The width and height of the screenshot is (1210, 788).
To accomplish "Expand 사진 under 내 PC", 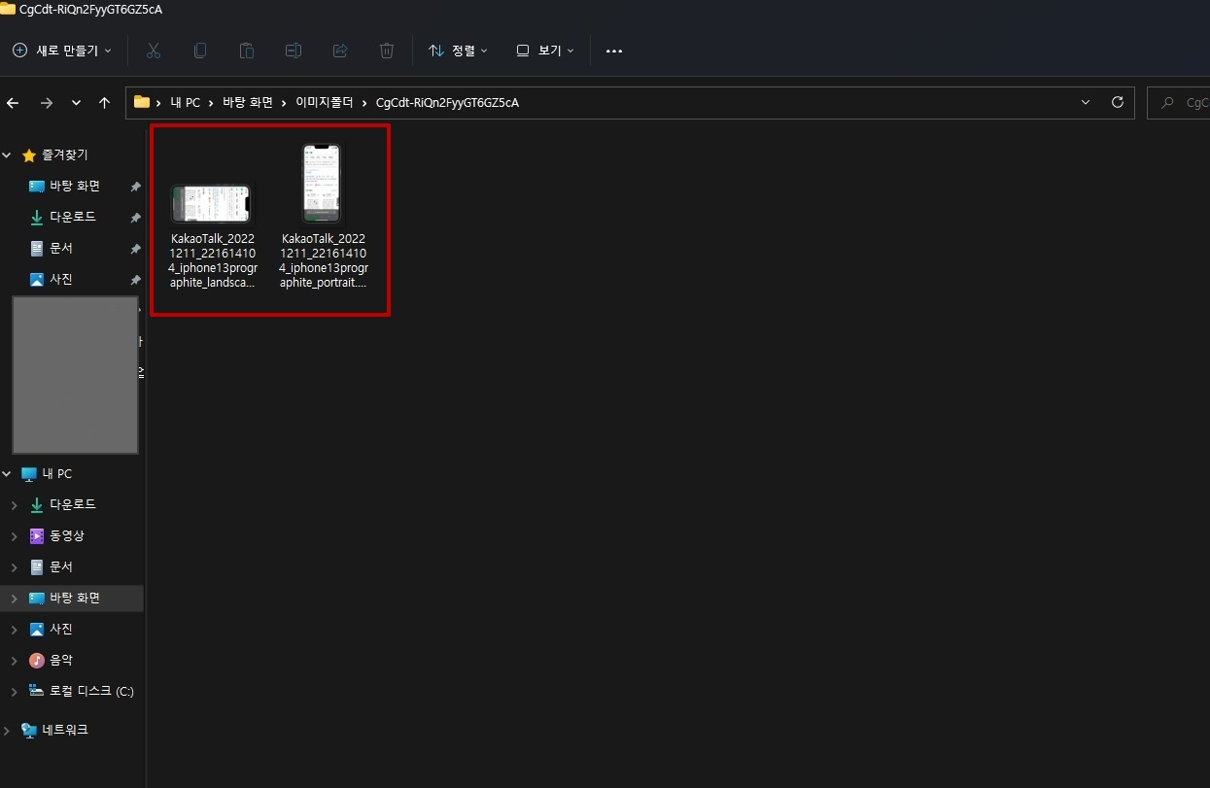I will click(x=14, y=630).
